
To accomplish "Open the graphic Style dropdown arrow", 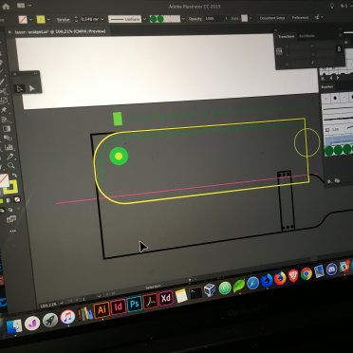I will 251,18.
